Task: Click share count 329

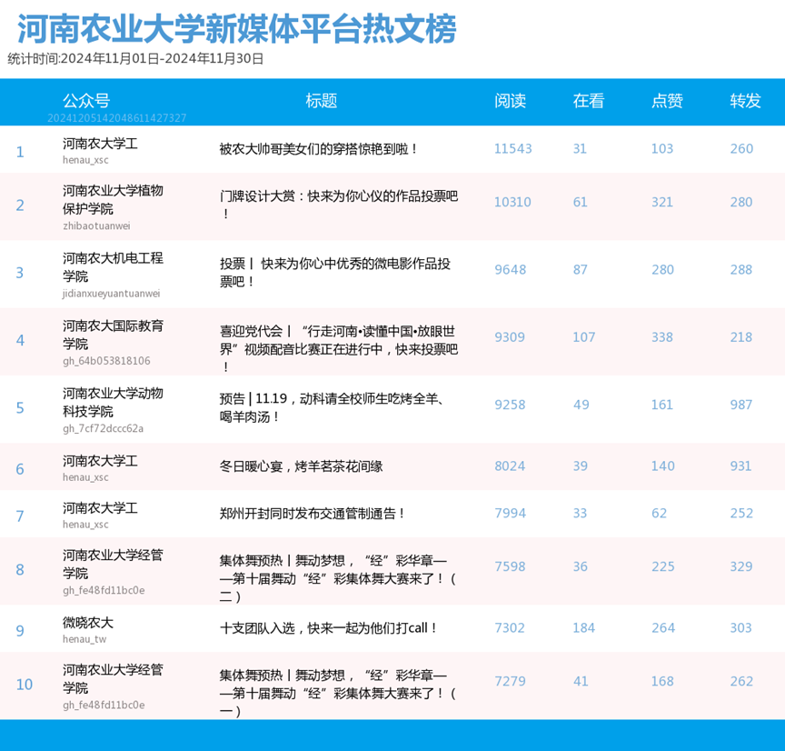Action: click(x=741, y=566)
